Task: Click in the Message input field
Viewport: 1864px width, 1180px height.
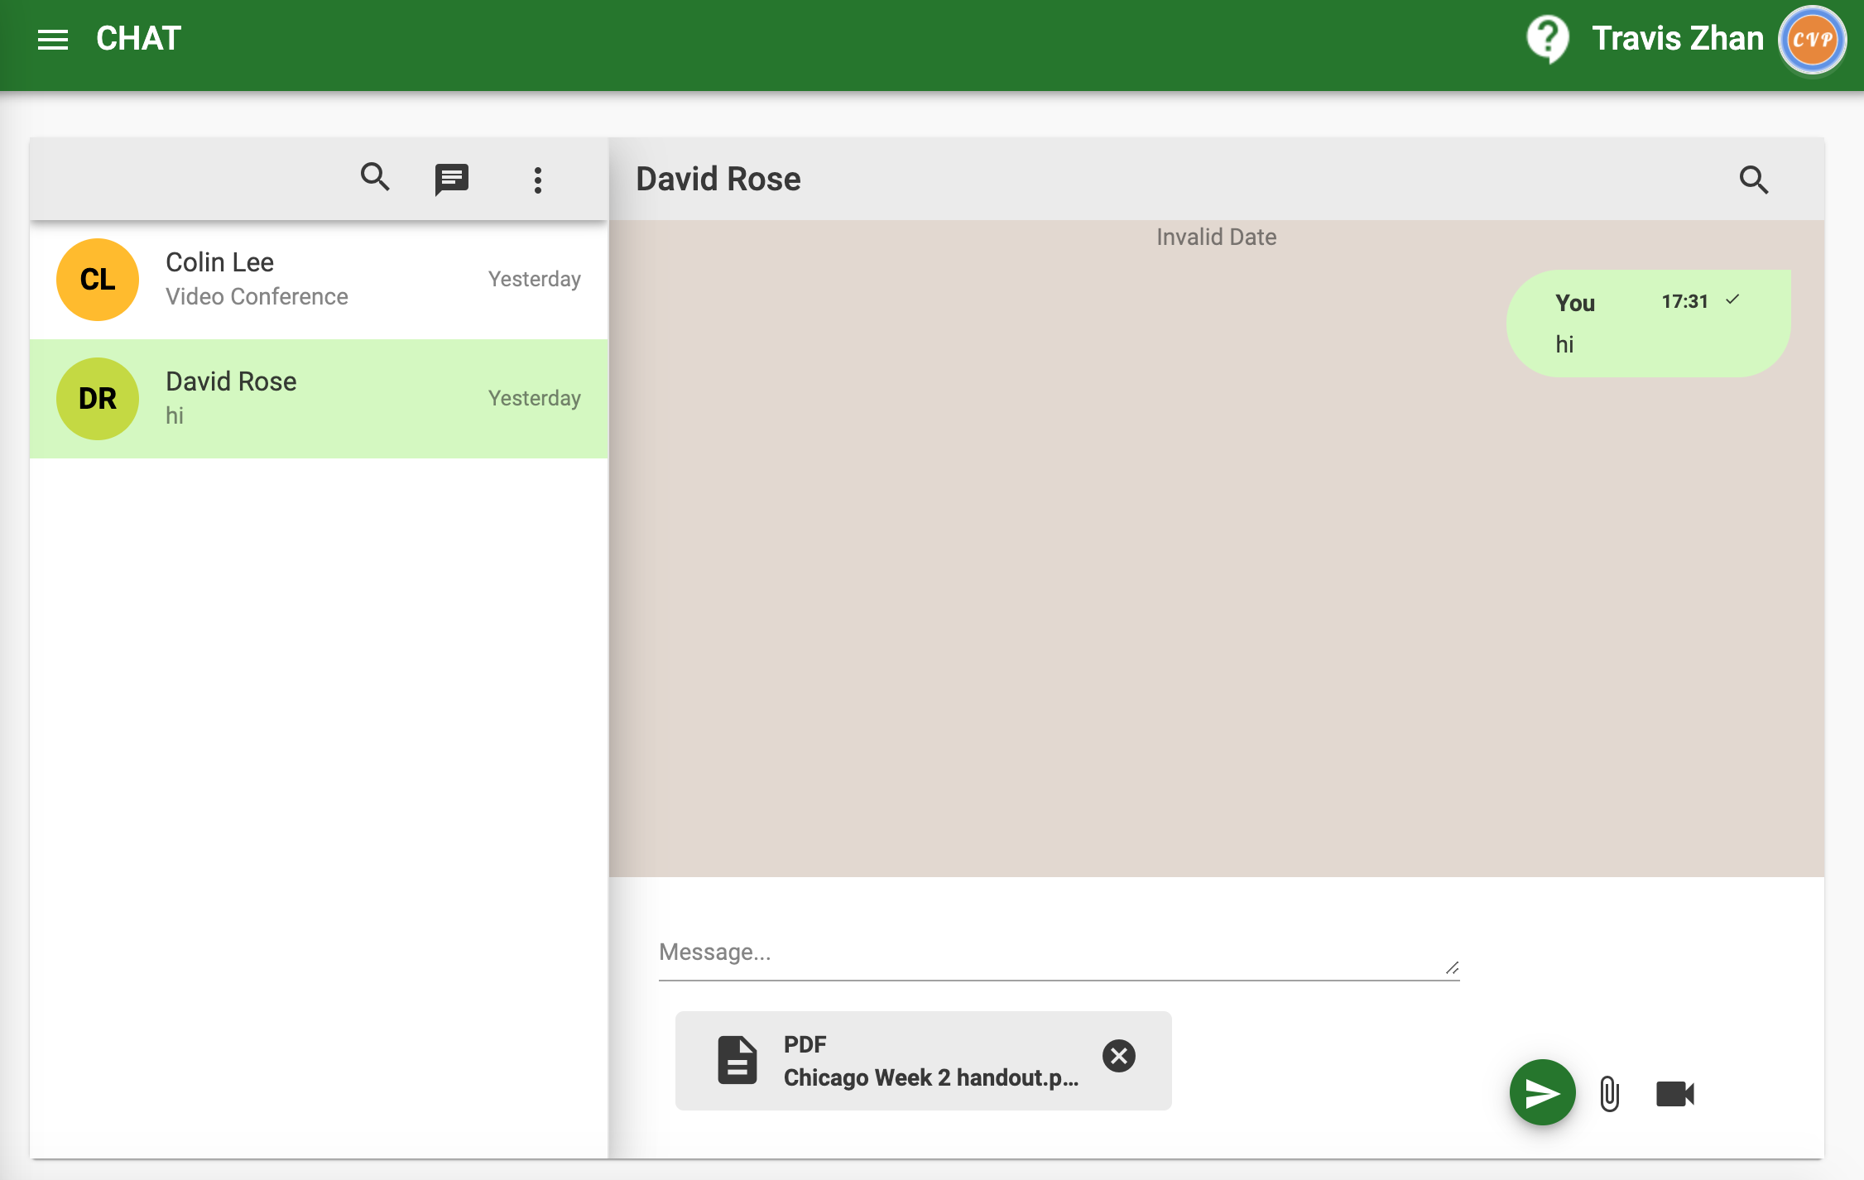Action: pyautogui.click(x=1051, y=952)
